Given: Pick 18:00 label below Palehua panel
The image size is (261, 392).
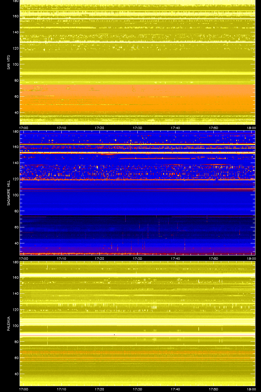Looking at the screenshot, I should click(x=251, y=389).
